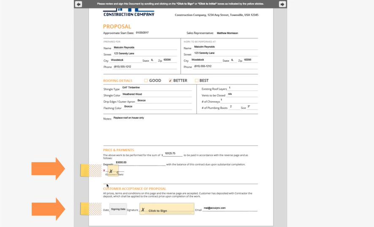374x227 pixels.
Task: Click the name under Work To Be Performed At
Action: coord(204,47)
